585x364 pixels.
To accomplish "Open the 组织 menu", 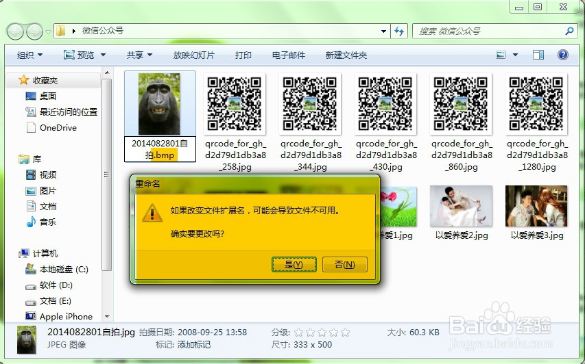I will 30,55.
